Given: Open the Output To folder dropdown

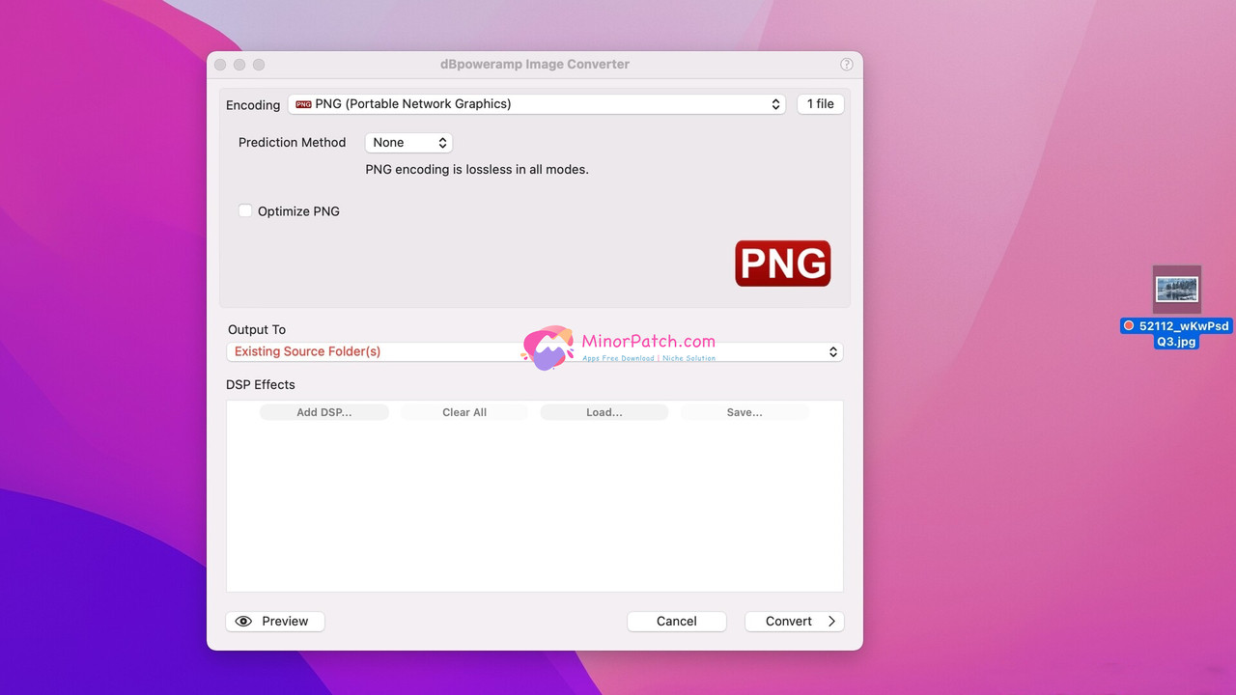Looking at the screenshot, I should (534, 352).
